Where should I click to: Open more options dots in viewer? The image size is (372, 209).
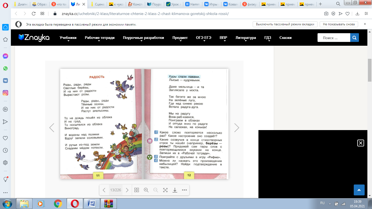tap(184, 190)
